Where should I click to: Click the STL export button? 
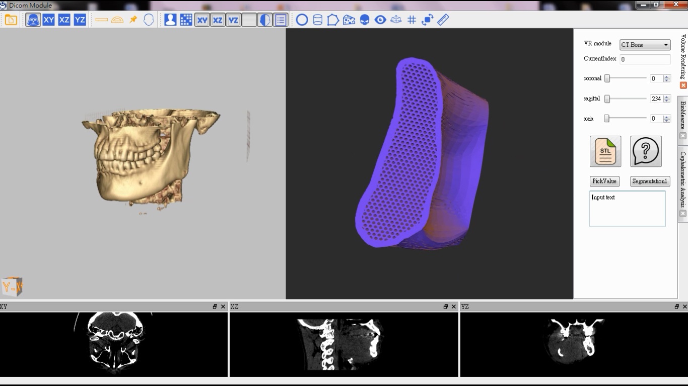coord(605,151)
